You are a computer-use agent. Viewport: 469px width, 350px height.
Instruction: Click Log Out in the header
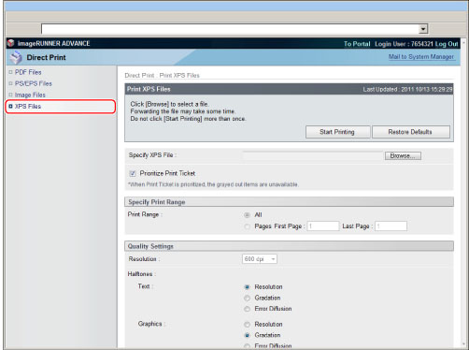pyautogui.click(x=447, y=44)
